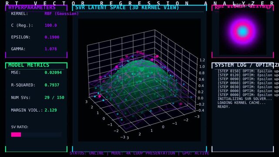Click the pink SV RATIO progress bar

point(16,134)
